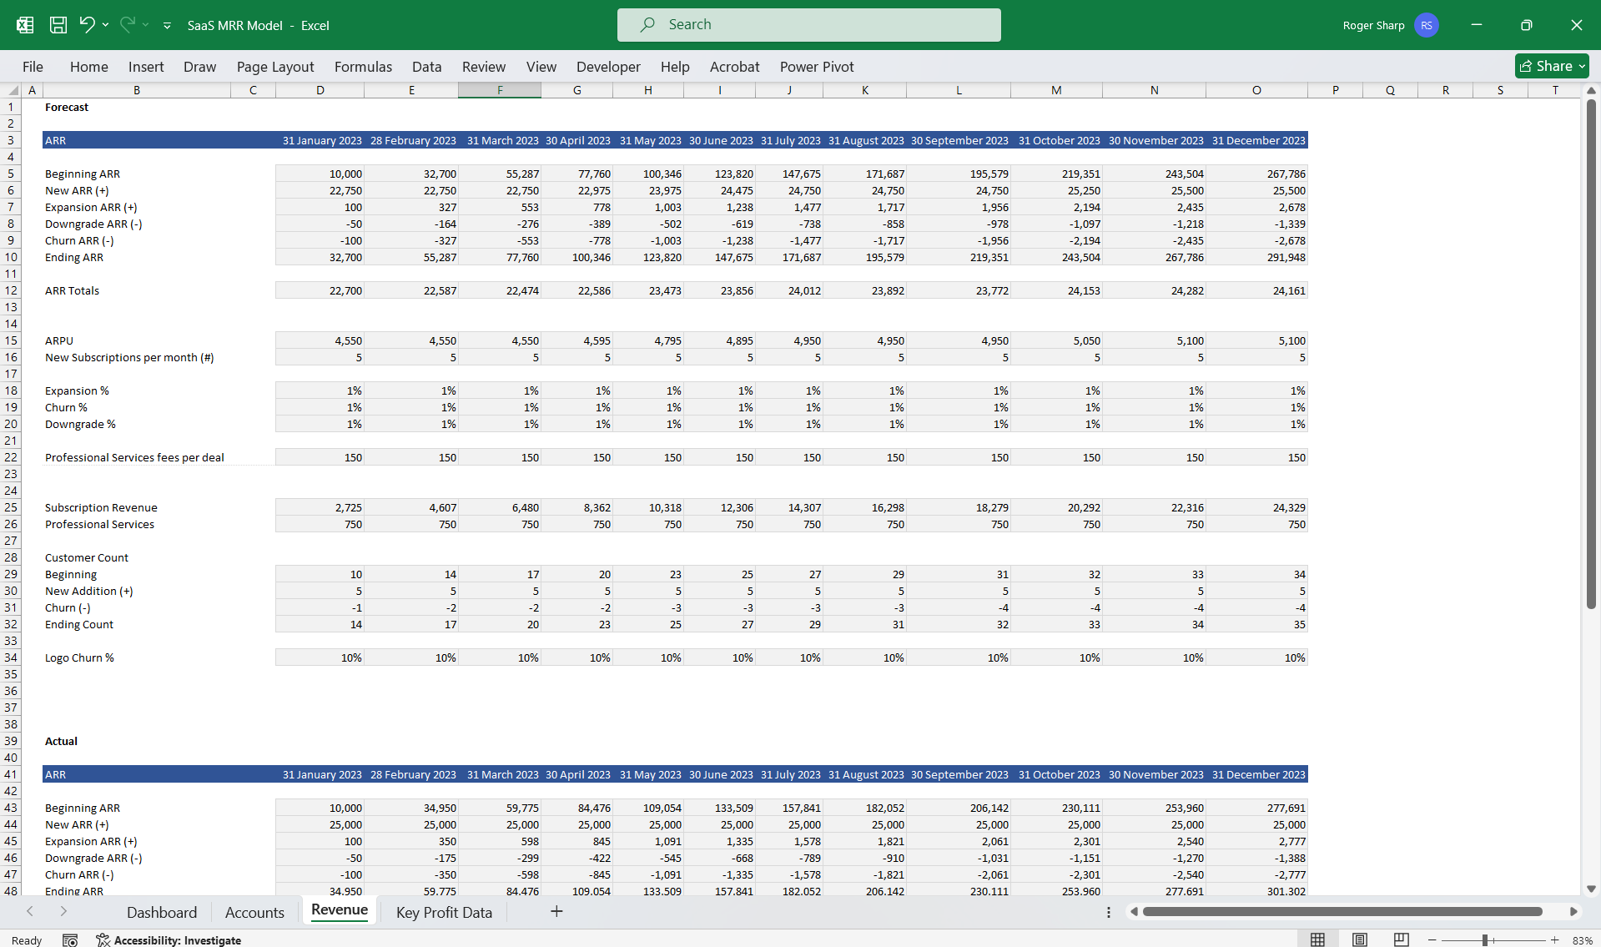Click the zoom in plus icon
The image size is (1601, 947).
tap(1555, 940)
